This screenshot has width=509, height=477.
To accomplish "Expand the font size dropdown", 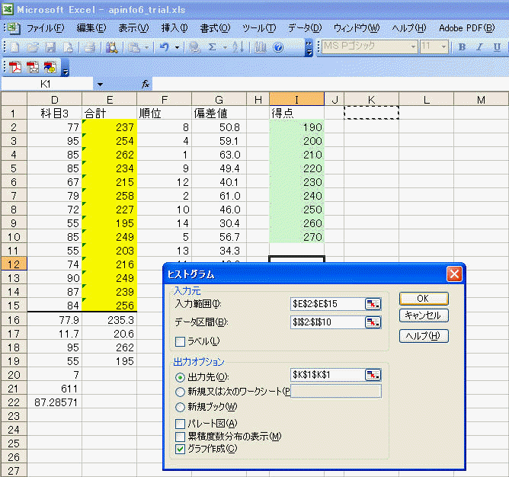I will click(445, 47).
